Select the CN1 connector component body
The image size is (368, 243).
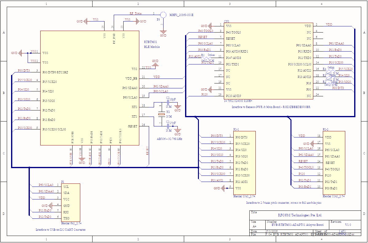pos(269,61)
